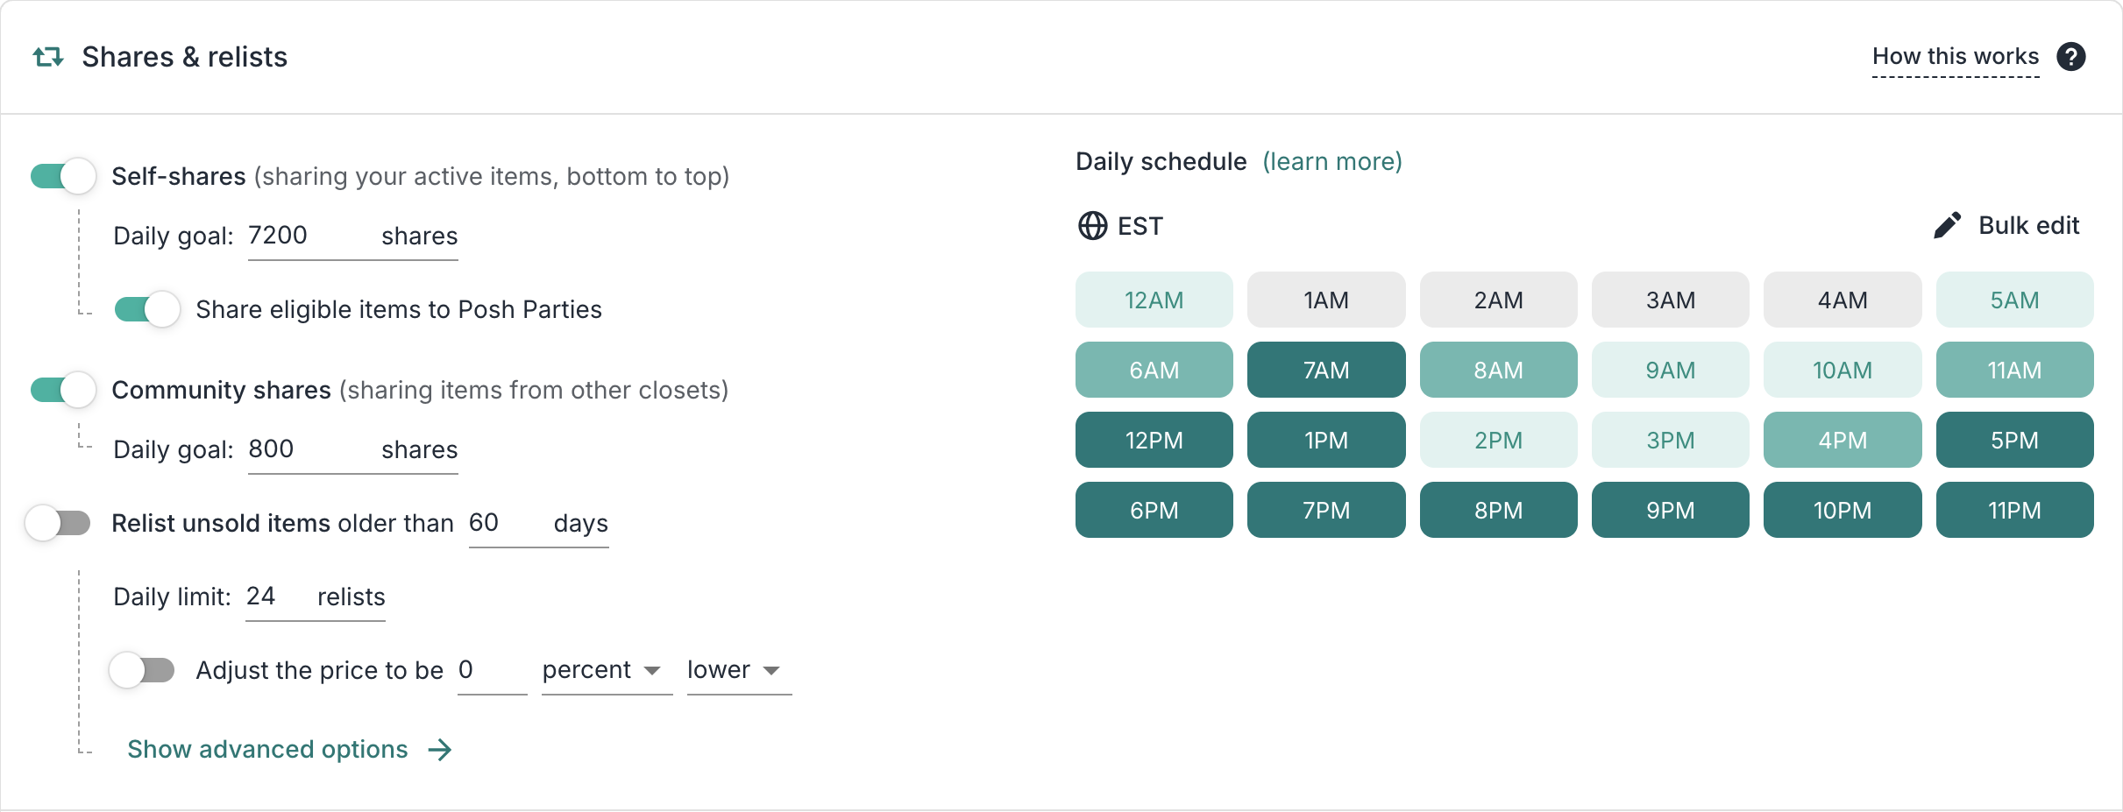Open the learn more schedule link
2123x812 pixels.
(x=1331, y=162)
